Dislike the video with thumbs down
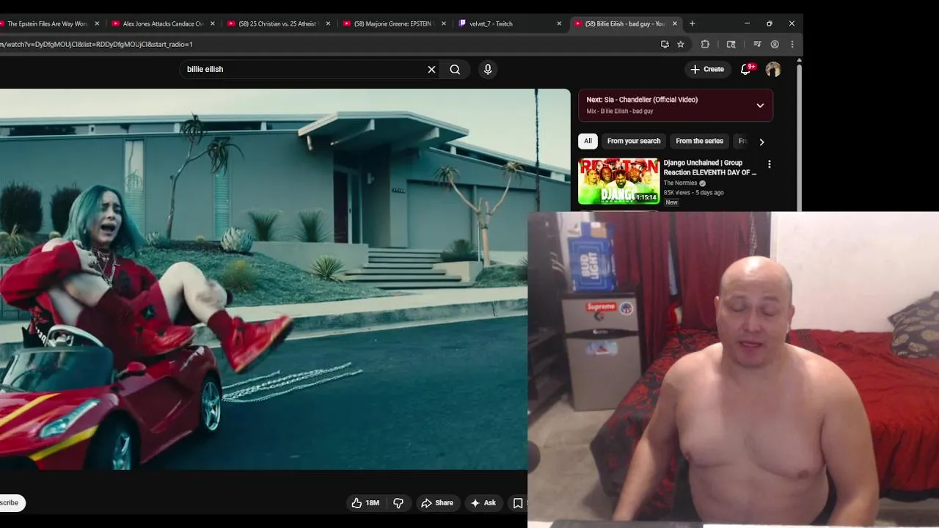Image resolution: width=939 pixels, height=528 pixels. point(398,503)
